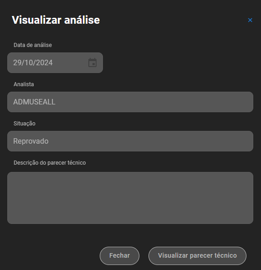Click the Descrição do parecer técnico label

(x=50, y=163)
